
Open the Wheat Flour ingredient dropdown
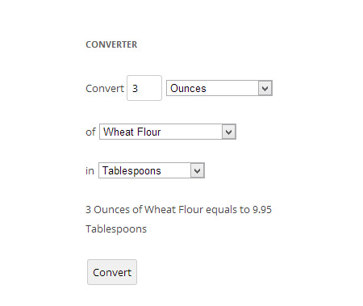pyautogui.click(x=168, y=132)
